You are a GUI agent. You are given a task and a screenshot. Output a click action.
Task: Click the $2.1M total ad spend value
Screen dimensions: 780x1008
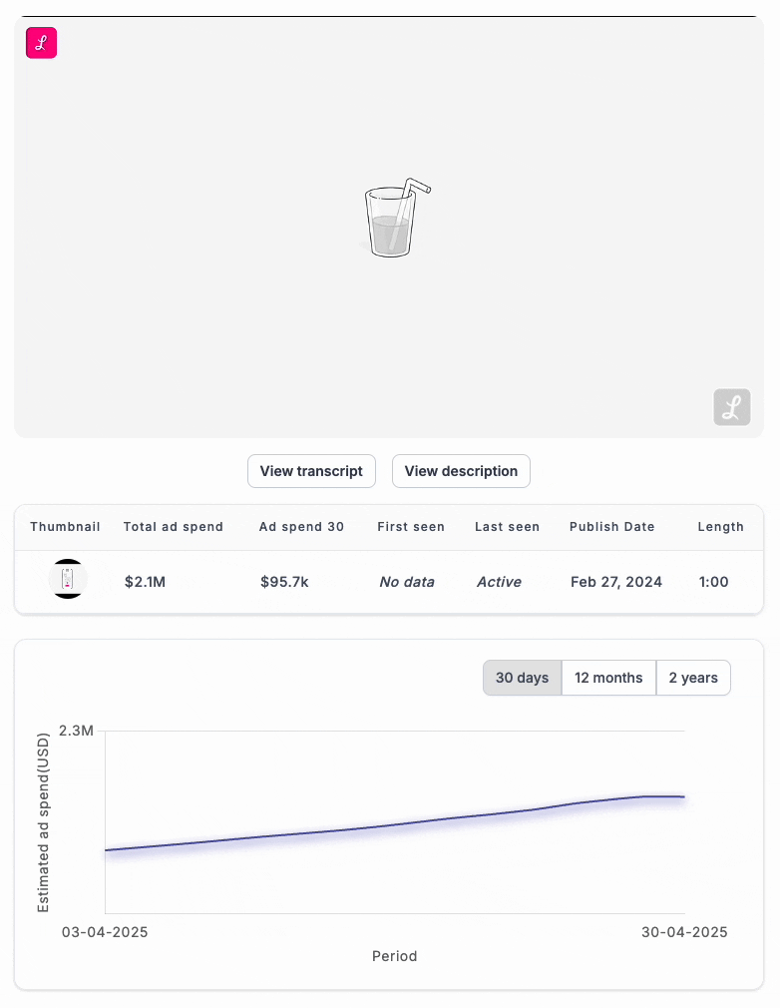tap(145, 582)
